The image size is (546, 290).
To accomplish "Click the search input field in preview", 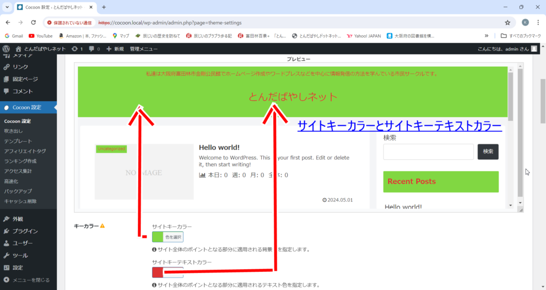I will (x=428, y=151).
